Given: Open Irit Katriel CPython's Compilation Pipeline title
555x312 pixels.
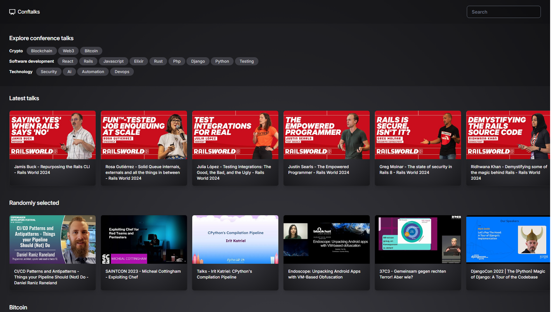Looking at the screenshot, I should 224,274.
